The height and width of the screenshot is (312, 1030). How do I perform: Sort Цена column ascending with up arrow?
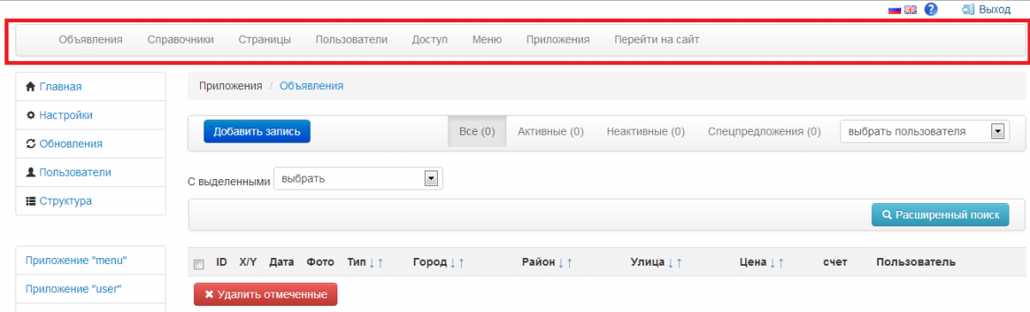tap(780, 262)
